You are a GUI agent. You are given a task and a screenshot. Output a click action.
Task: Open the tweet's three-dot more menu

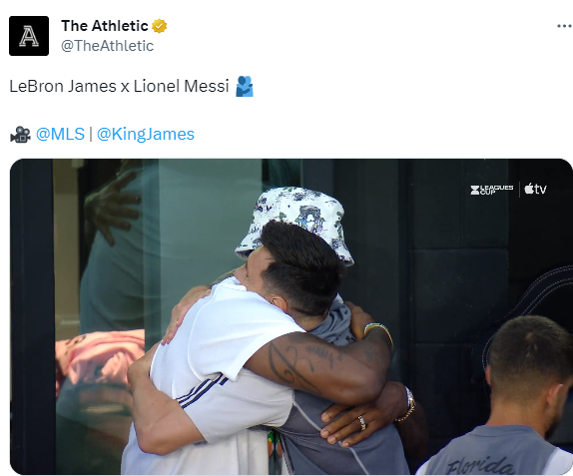click(564, 26)
